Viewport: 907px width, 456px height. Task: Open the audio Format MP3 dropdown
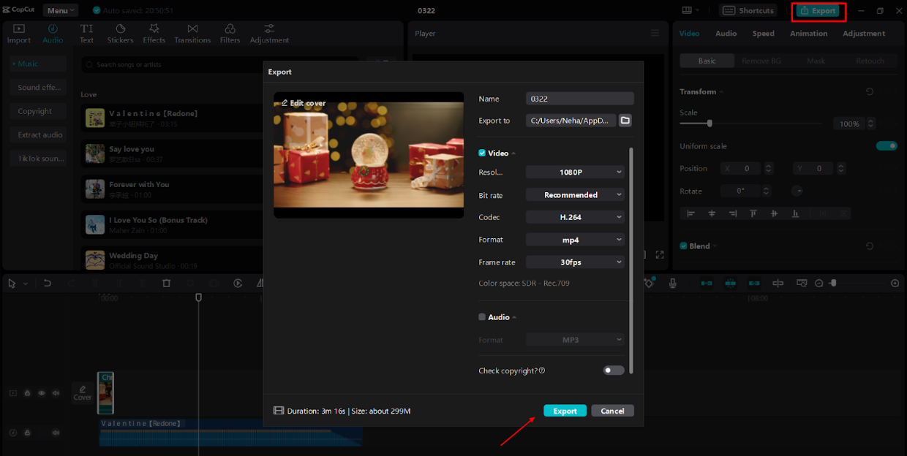[575, 340]
